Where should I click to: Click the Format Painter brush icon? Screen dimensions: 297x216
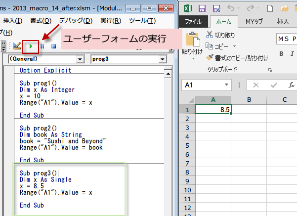coord(210,57)
